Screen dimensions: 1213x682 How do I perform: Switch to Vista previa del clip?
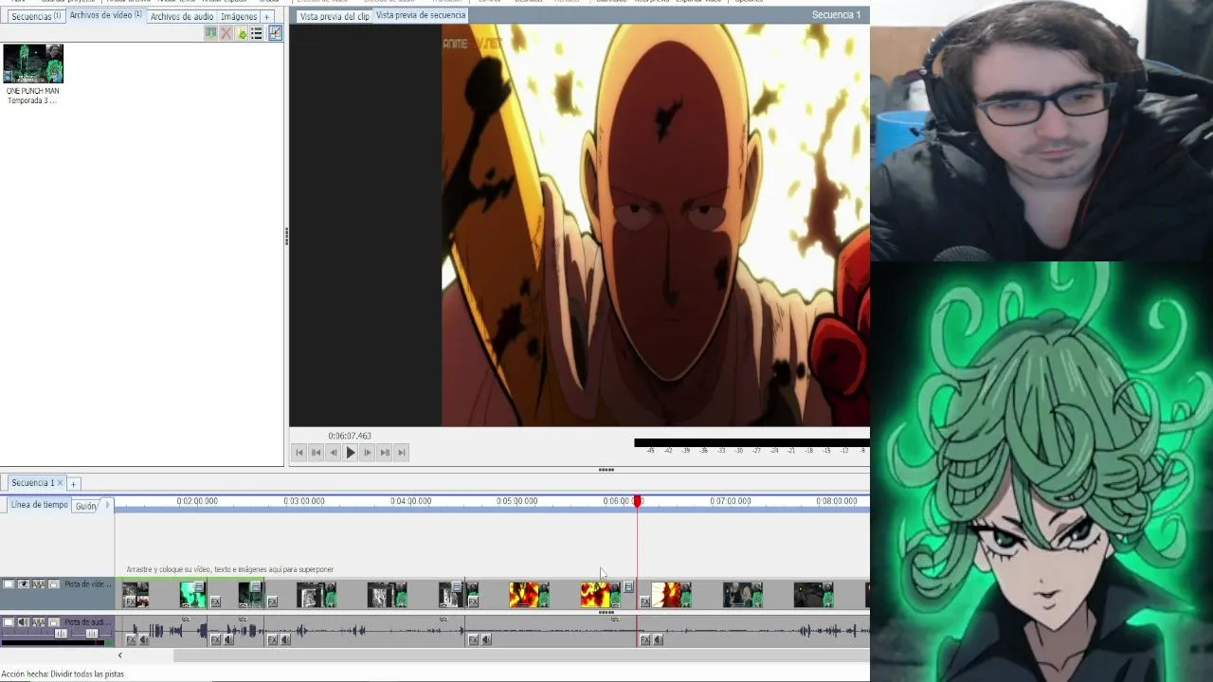tap(335, 16)
